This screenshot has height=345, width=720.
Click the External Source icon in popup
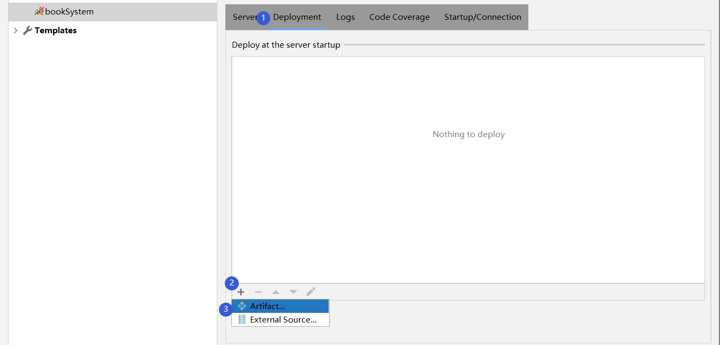tap(242, 319)
